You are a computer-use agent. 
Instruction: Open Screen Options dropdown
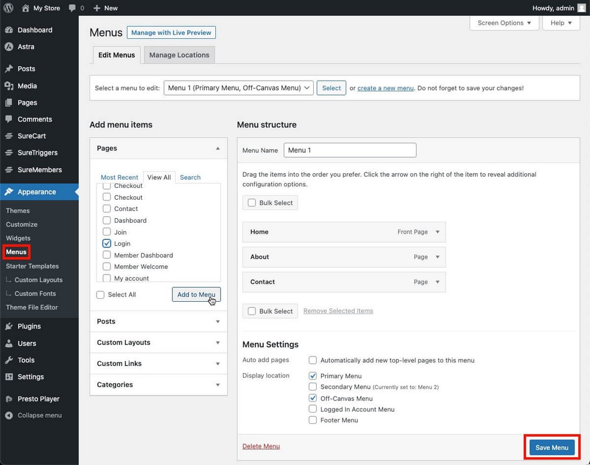coord(504,23)
